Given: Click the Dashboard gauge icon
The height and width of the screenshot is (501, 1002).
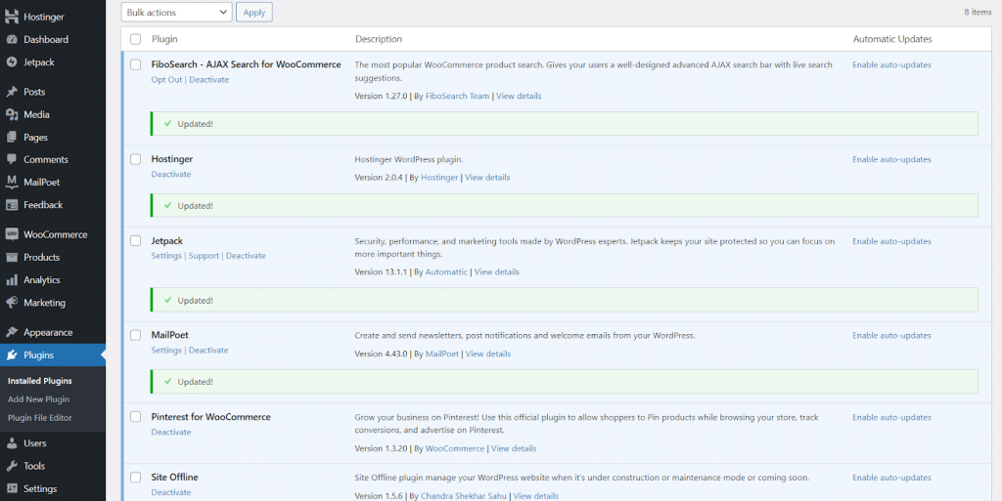Looking at the screenshot, I should click(x=12, y=39).
